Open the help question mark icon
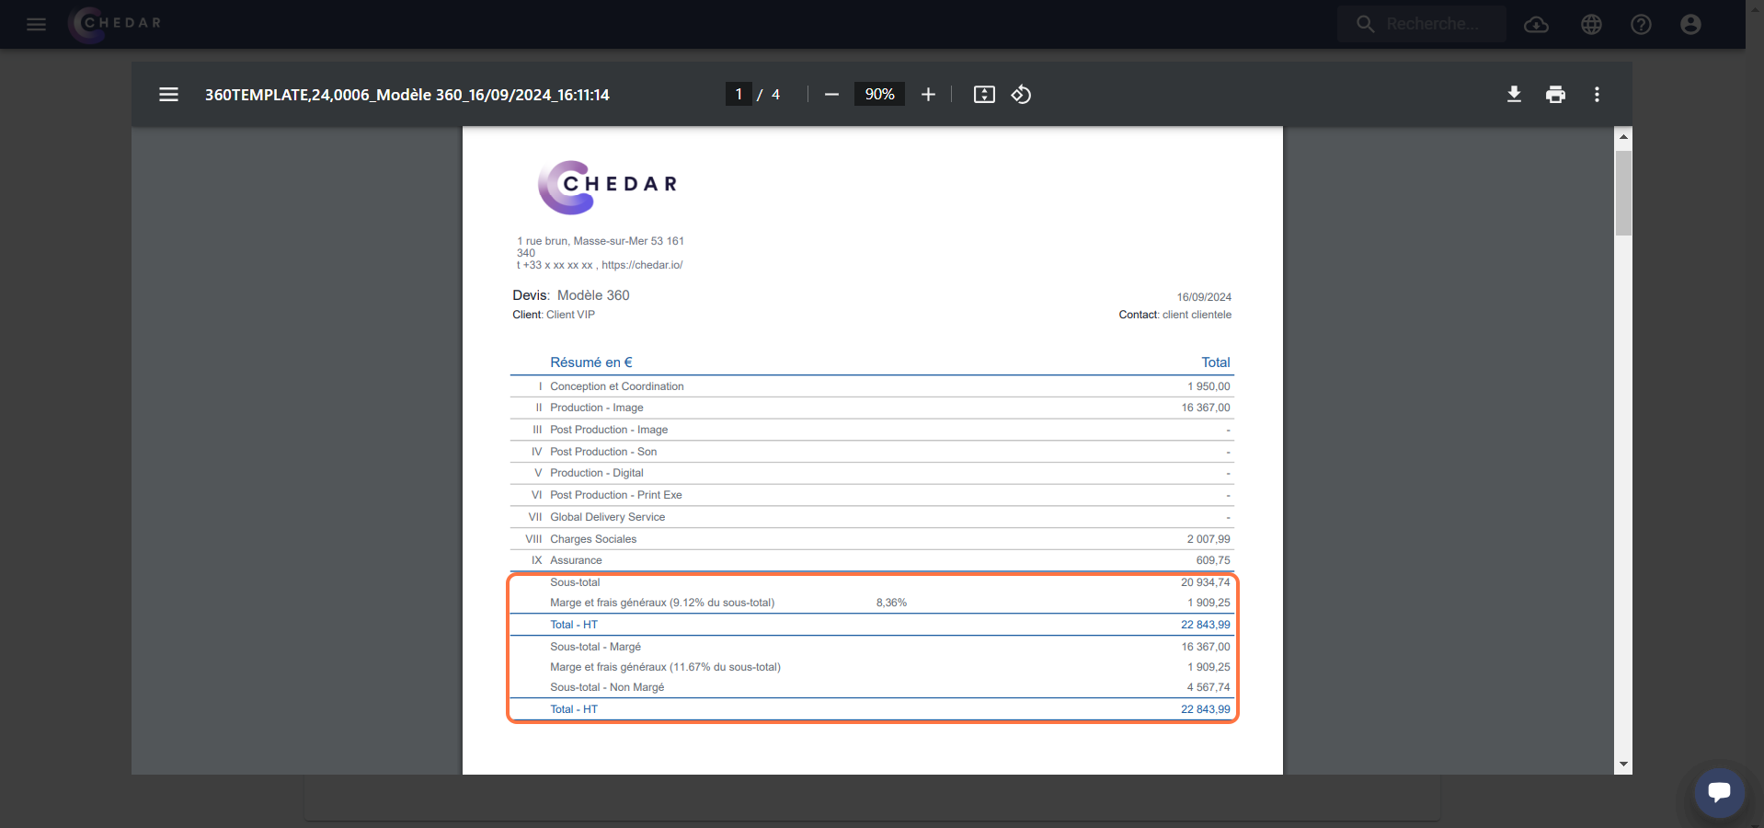This screenshot has height=828, width=1764. click(x=1642, y=25)
